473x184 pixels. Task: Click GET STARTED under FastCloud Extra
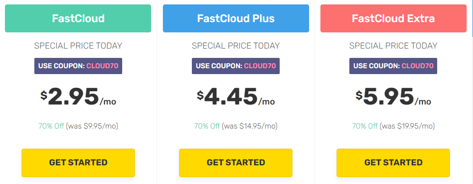coord(393,162)
